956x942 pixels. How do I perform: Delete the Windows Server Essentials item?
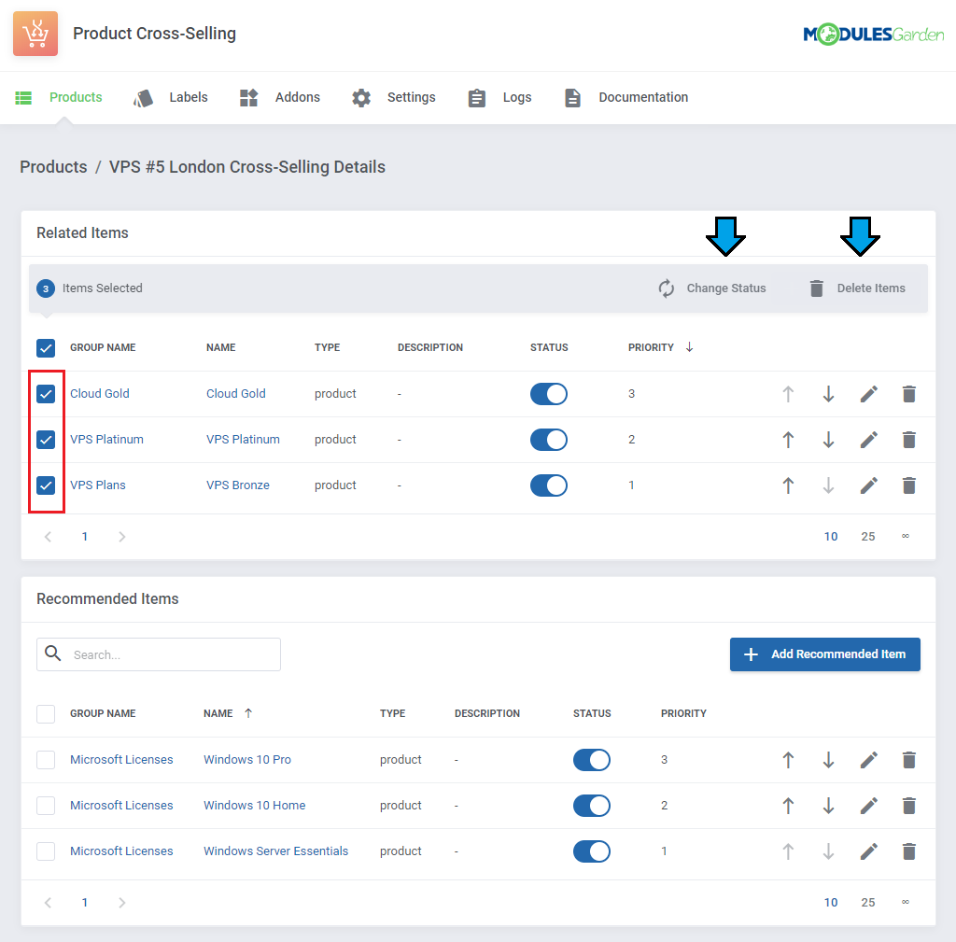tap(909, 851)
